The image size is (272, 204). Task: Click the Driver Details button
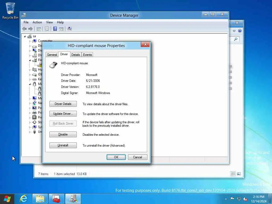[63, 104]
